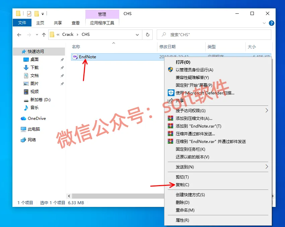Open the 应用程序工具 ribbon tab
285x227 pixels.
click(102, 23)
